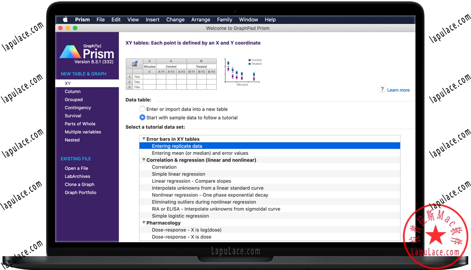This screenshot has height=270, width=471.
Task: Click Open a File
Action: 76,168
